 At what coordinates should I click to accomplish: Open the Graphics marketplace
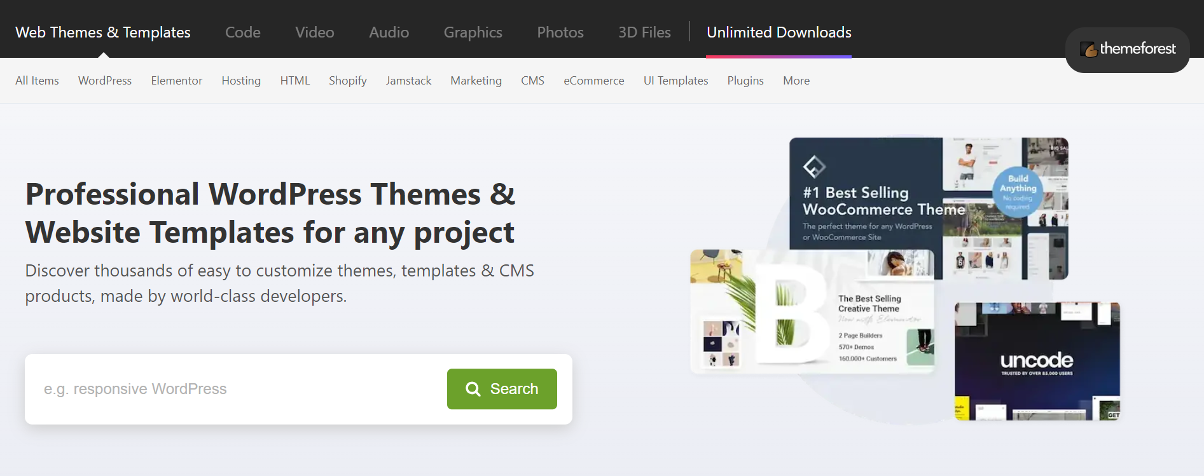click(x=473, y=32)
